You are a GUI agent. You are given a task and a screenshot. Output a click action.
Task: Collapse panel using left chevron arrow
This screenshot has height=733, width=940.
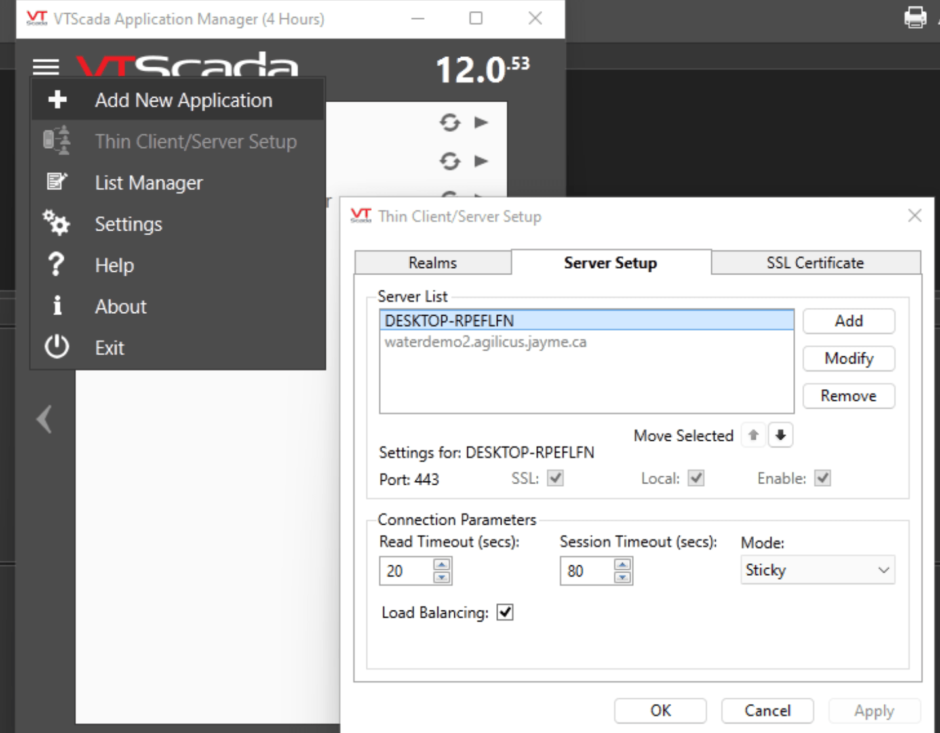coord(45,419)
